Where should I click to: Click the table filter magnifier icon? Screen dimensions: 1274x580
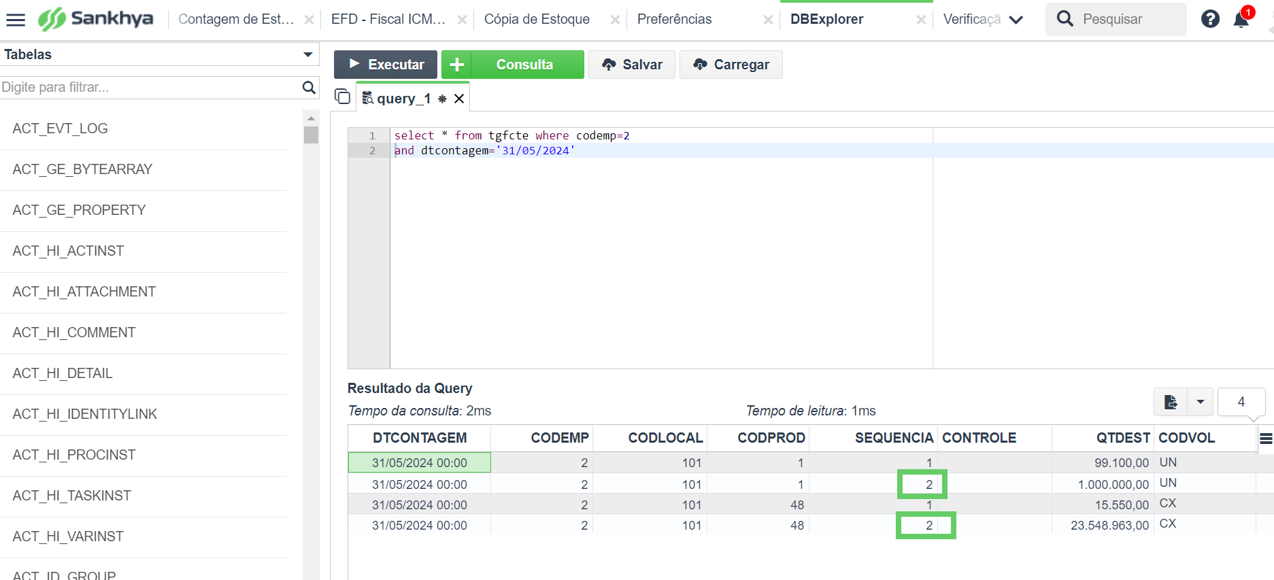coord(309,87)
